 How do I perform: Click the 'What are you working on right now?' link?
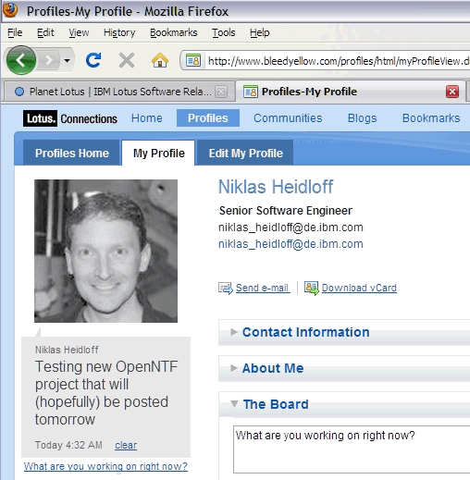pyautogui.click(x=105, y=466)
